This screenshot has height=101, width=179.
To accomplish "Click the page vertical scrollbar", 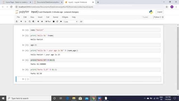I will click(x=178, y=58).
